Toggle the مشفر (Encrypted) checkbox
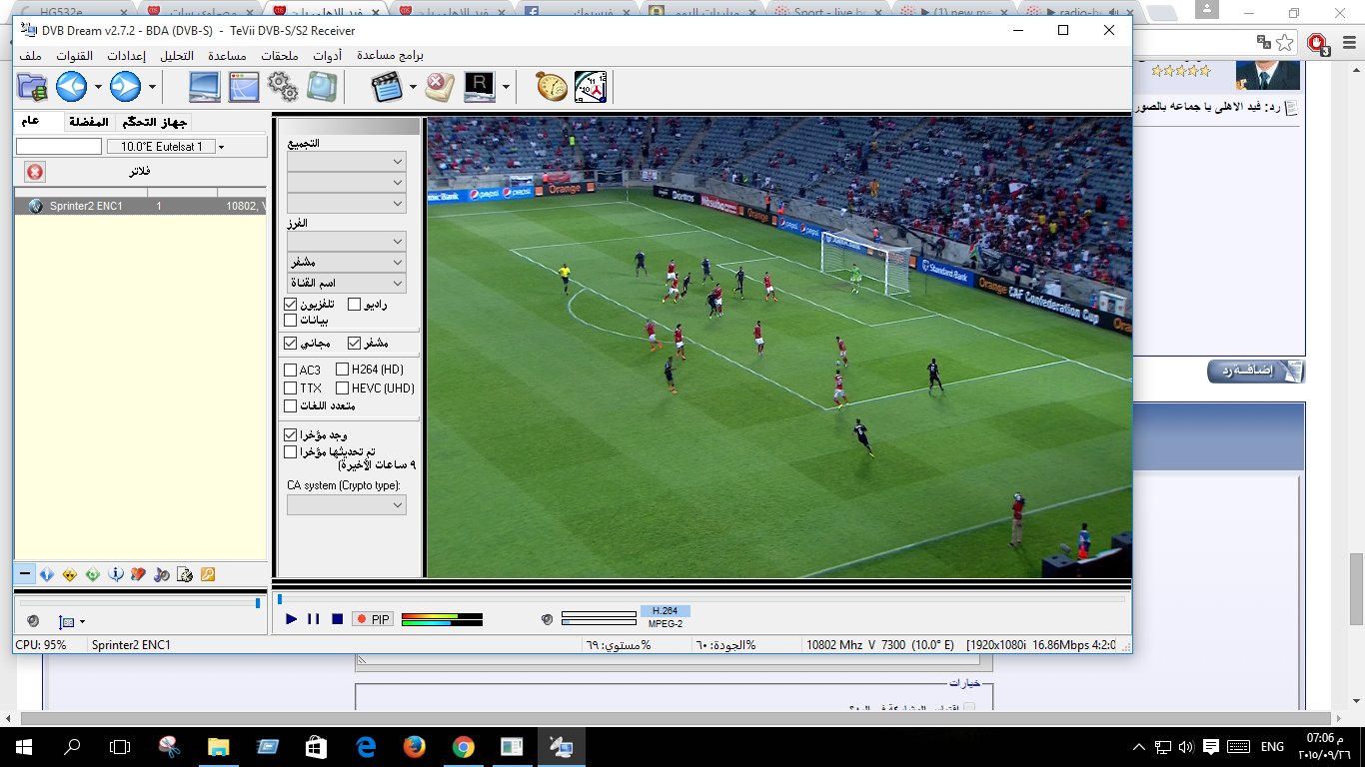The image size is (1365, 767). [354, 343]
